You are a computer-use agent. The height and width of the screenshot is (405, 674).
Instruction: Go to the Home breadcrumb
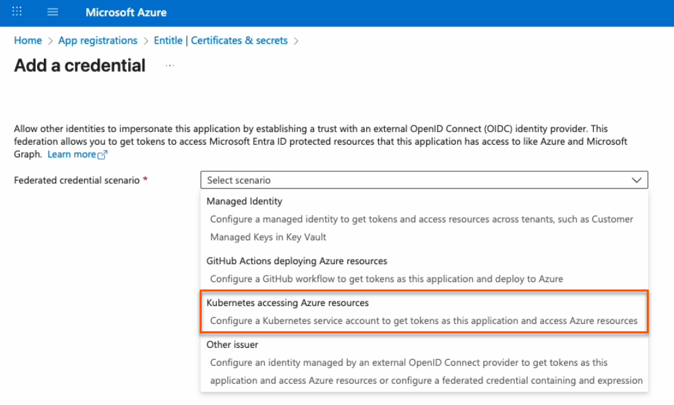pyautogui.click(x=28, y=40)
